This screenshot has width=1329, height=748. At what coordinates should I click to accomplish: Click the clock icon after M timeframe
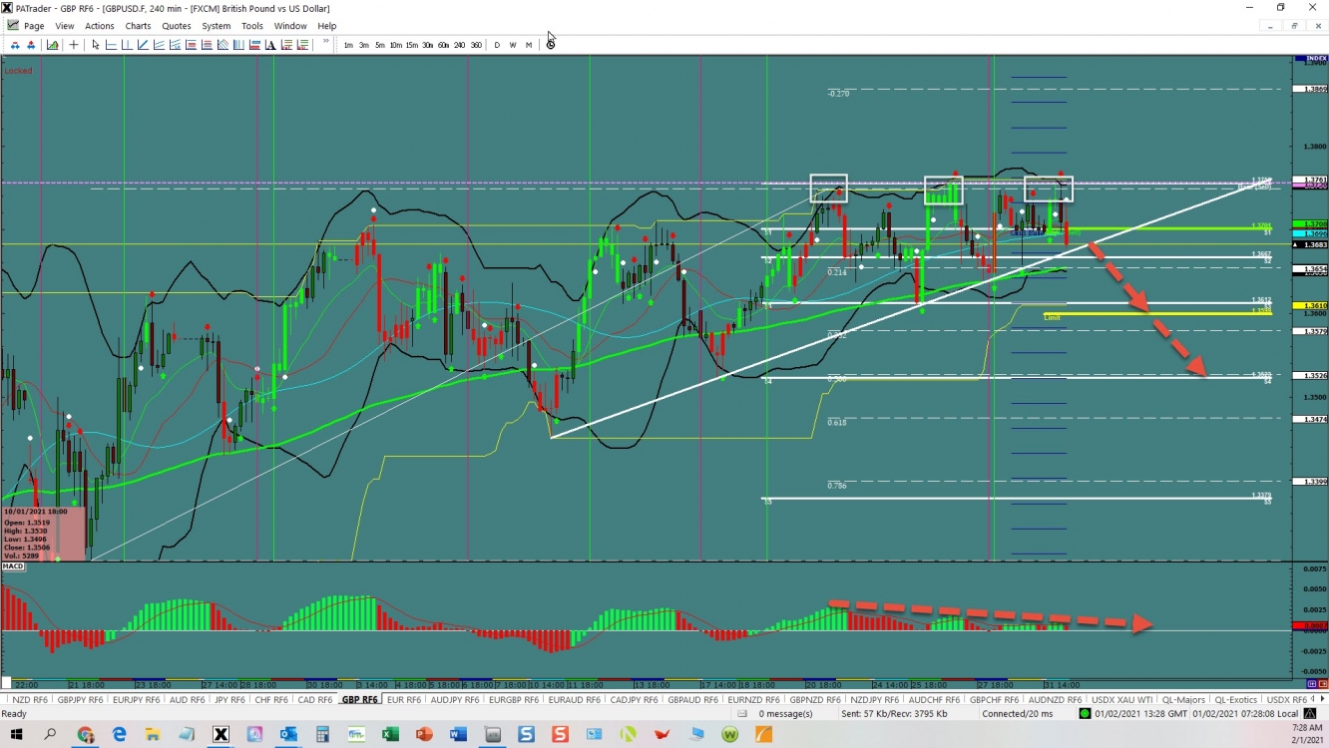pos(551,45)
